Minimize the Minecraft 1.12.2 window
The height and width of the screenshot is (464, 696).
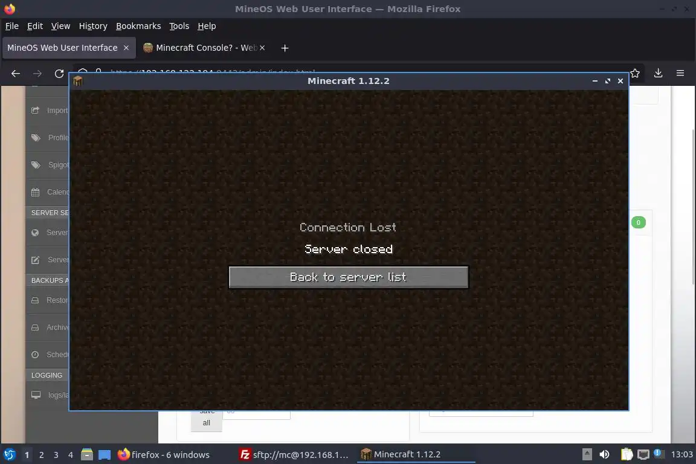coord(594,81)
